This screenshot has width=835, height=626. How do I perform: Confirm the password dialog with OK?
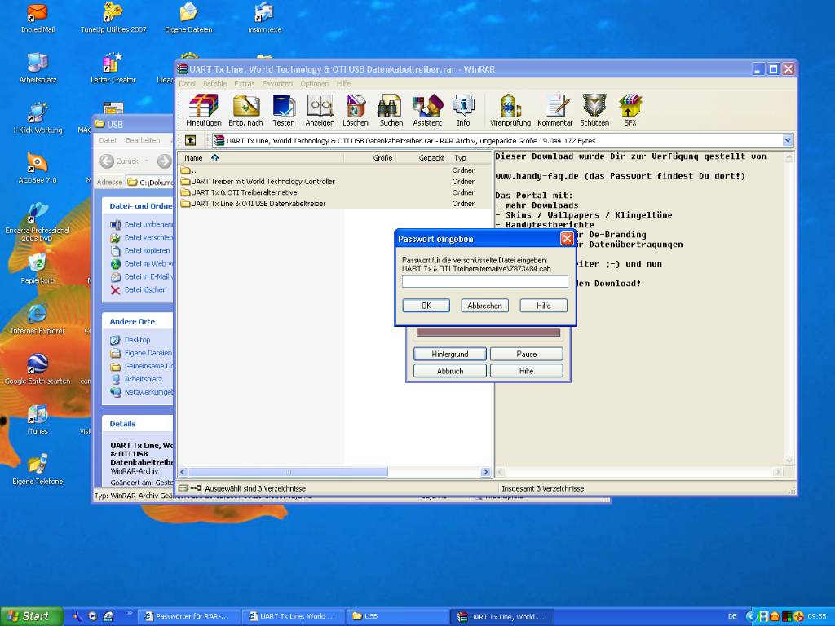(x=426, y=306)
